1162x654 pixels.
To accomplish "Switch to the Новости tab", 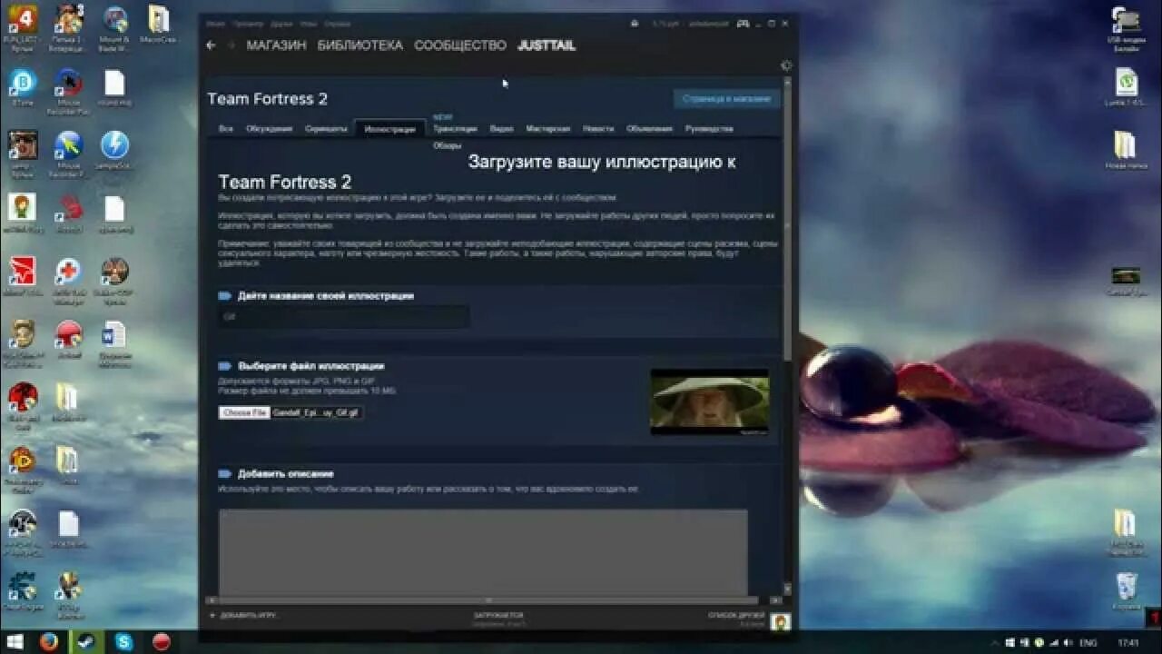I will [x=598, y=129].
